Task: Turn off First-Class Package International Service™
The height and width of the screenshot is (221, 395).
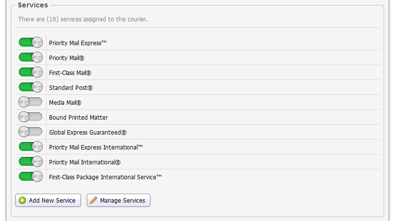Action: (x=30, y=177)
